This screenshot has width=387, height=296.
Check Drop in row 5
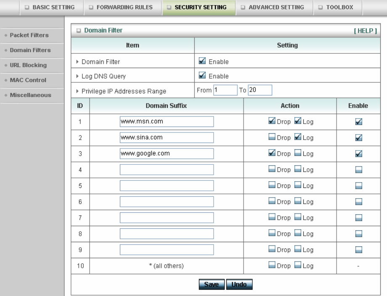(272, 185)
